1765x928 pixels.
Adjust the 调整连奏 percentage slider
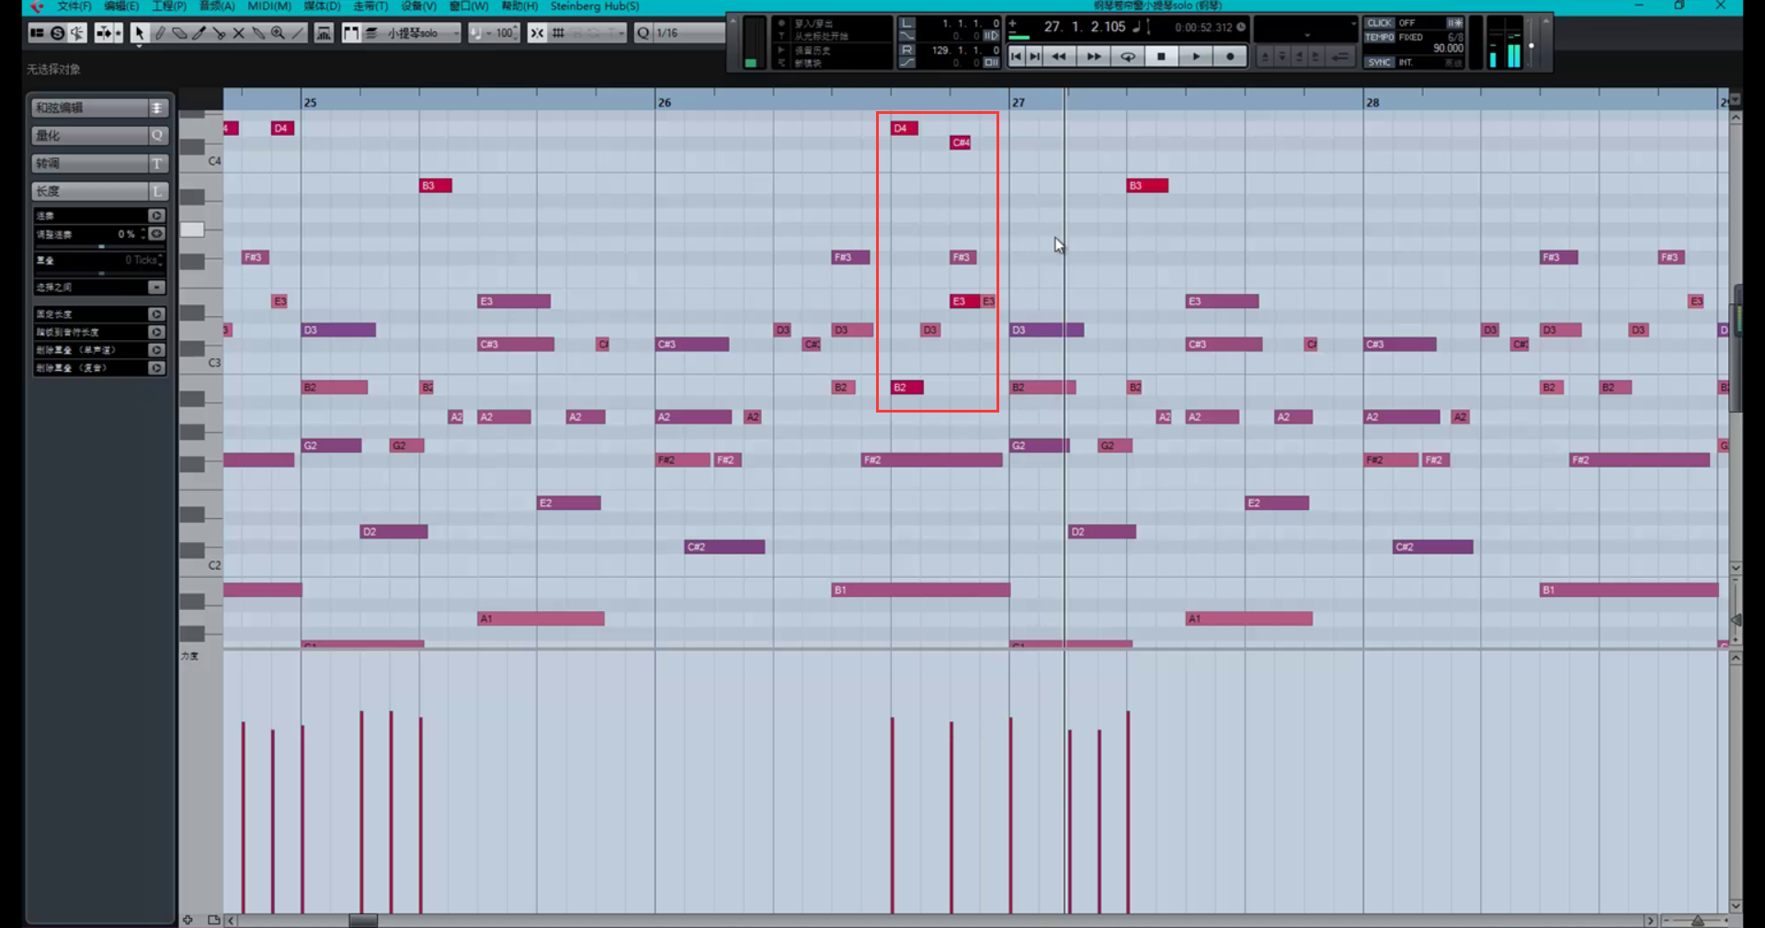coord(100,246)
